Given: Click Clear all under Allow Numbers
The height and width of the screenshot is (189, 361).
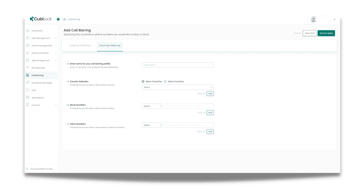Looking at the screenshot, I should tap(201, 132).
